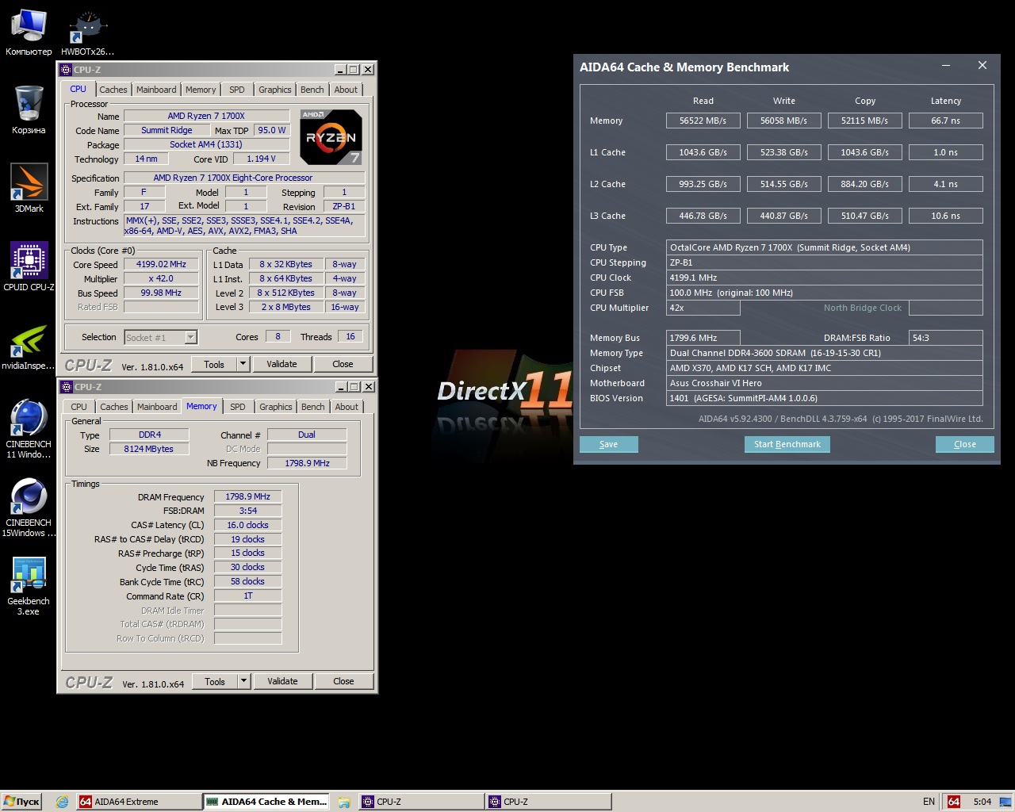Click the Motherboard field Asus Crosshair VI Hero
The width and height of the screenshot is (1015, 812).
pyautogui.click(x=825, y=383)
